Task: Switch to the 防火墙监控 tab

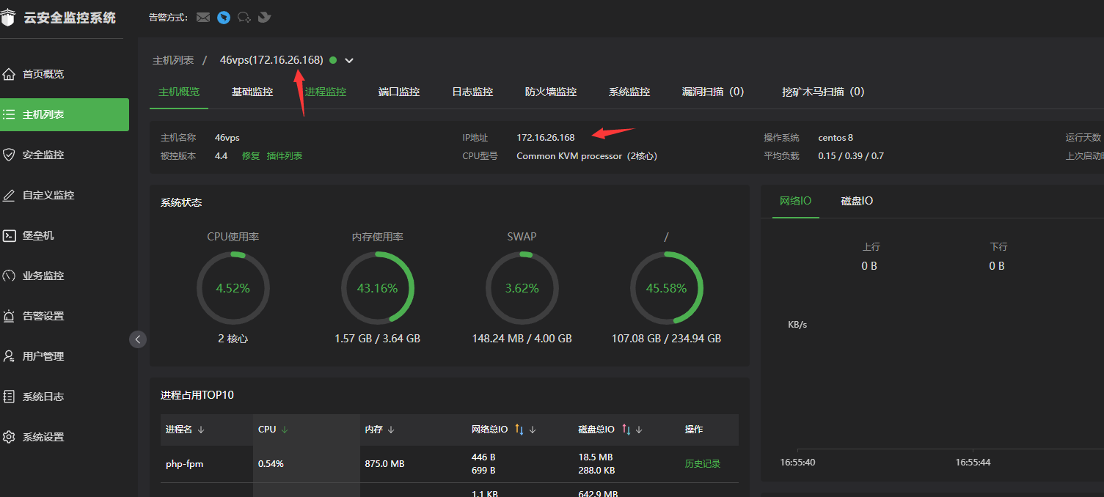Action: [x=551, y=92]
